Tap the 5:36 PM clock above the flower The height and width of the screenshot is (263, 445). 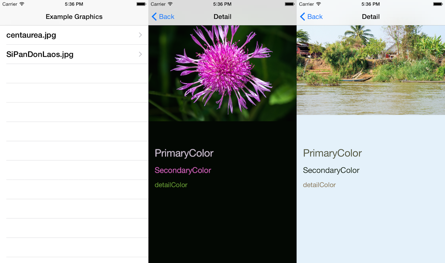(x=222, y=4)
